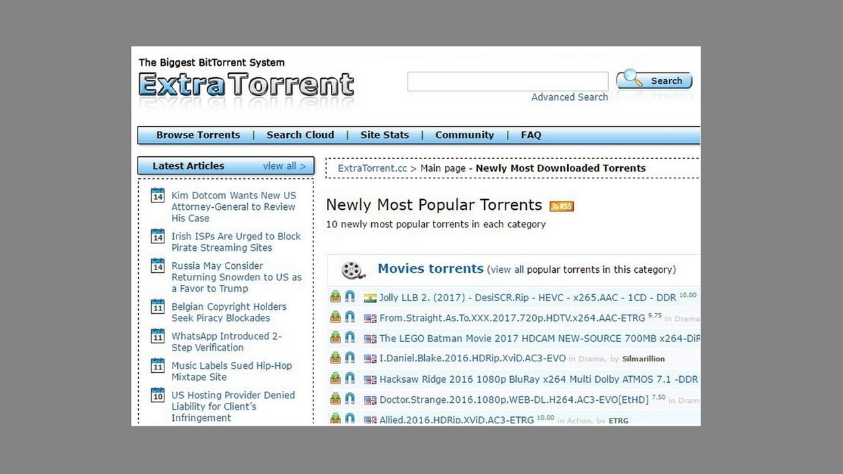Image resolution: width=843 pixels, height=474 pixels.
Task: Open the FAQ page from the navigation bar
Action: (x=531, y=135)
